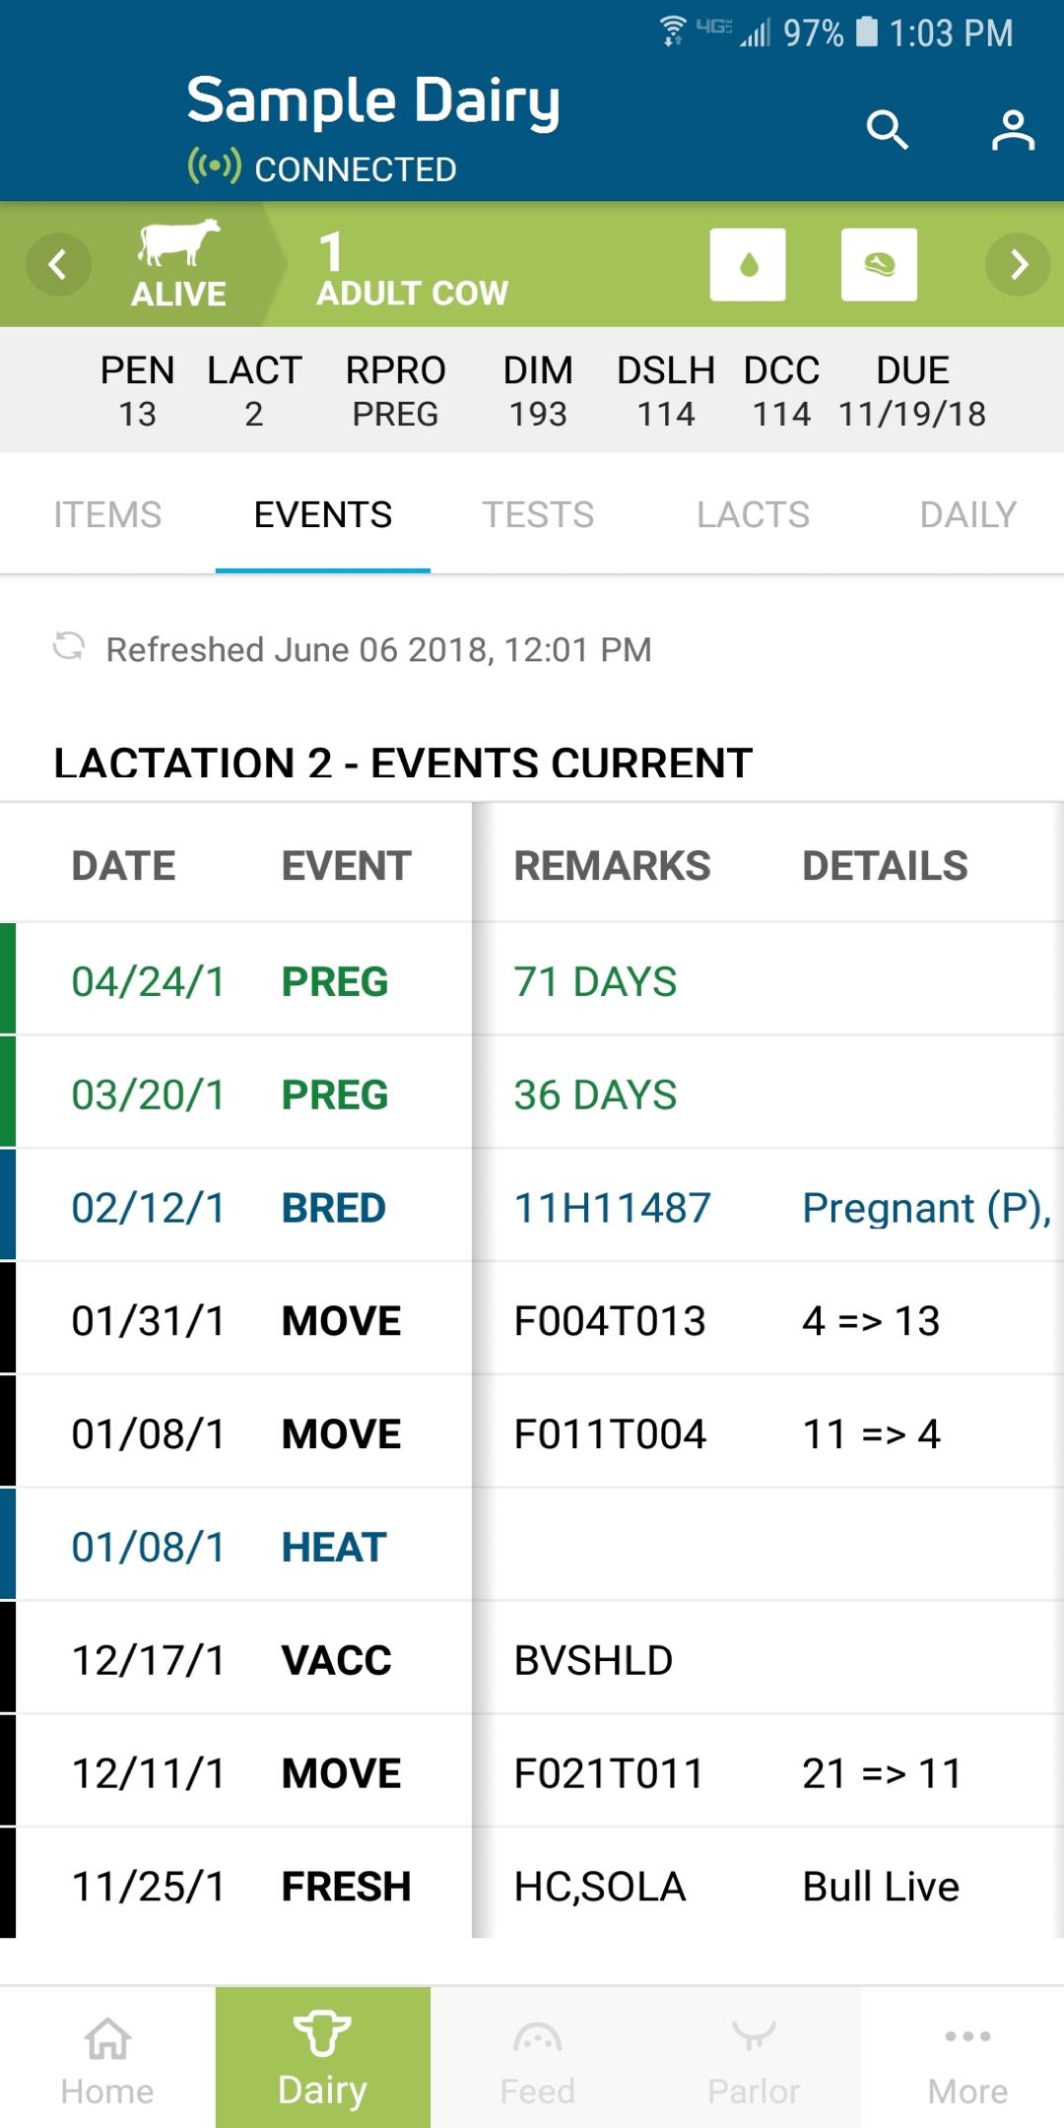The width and height of the screenshot is (1064, 2128).
Task: Switch to the ITEMS tab
Action: (107, 514)
